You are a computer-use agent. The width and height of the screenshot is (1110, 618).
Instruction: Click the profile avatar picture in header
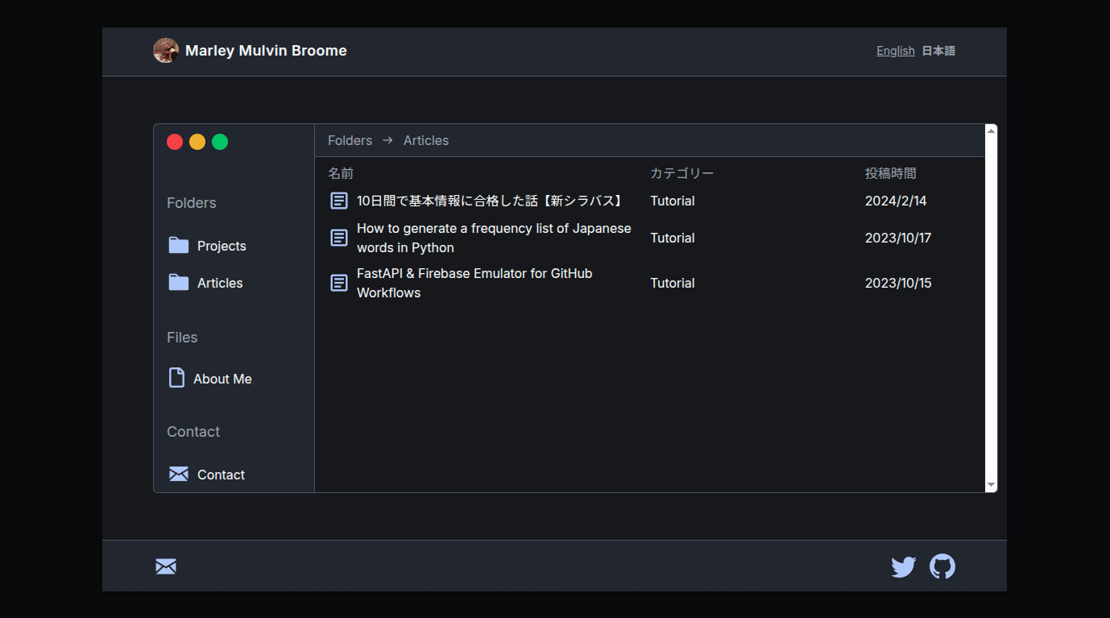click(166, 51)
